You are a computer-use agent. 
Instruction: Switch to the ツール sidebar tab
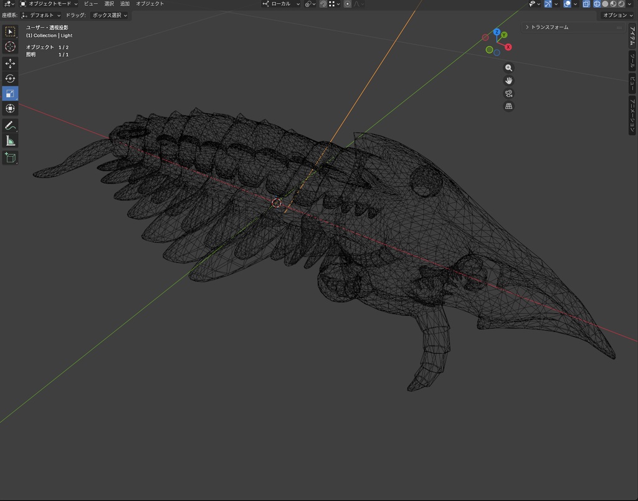[x=632, y=60]
